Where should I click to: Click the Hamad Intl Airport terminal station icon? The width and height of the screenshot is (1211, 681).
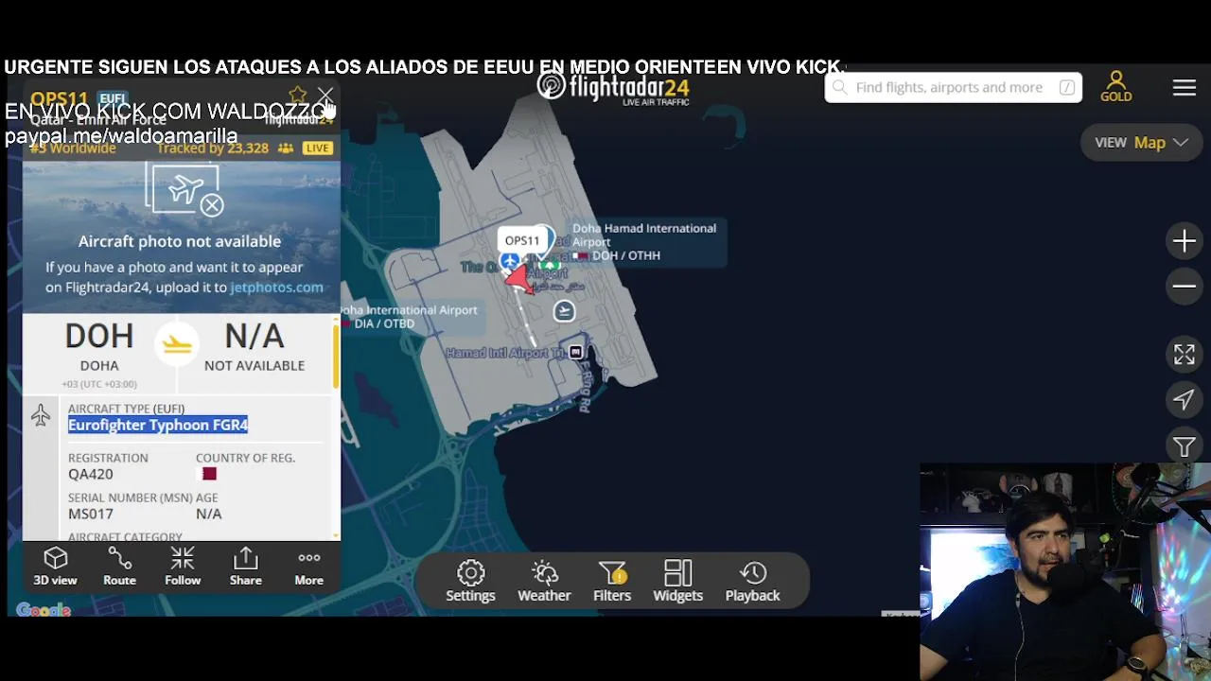pyautogui.click(x=575, y=352)
